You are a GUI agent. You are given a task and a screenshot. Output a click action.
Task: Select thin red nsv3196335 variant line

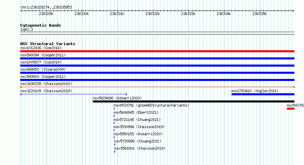click(x=157, y=87)
